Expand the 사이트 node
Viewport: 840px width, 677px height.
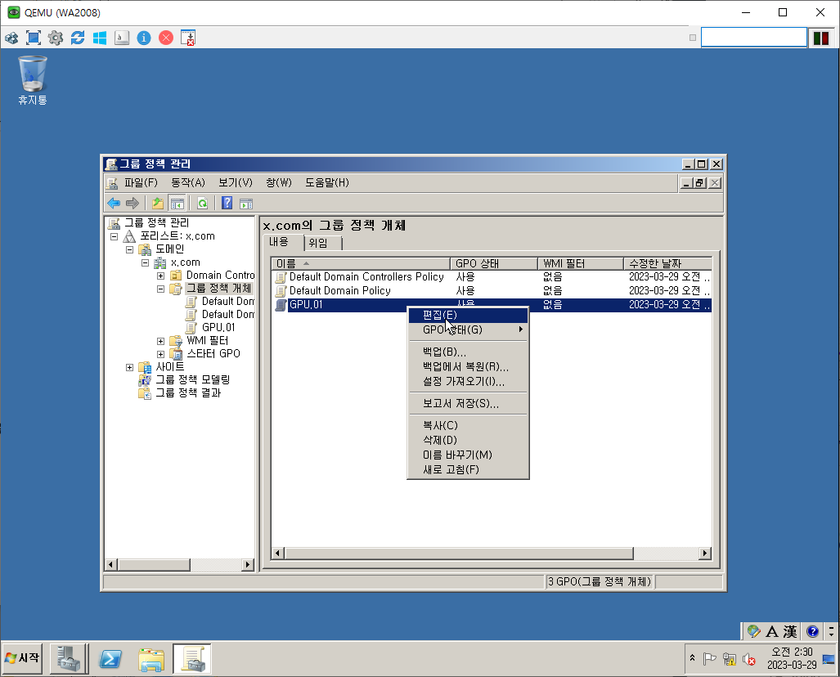[x=130, y=367]
